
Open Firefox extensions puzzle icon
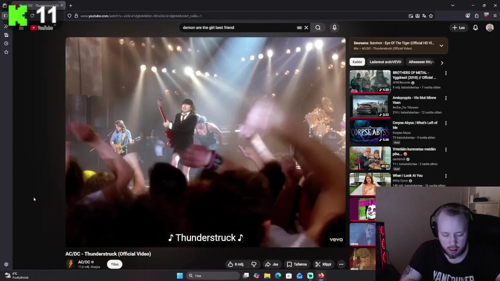point(477,16)
